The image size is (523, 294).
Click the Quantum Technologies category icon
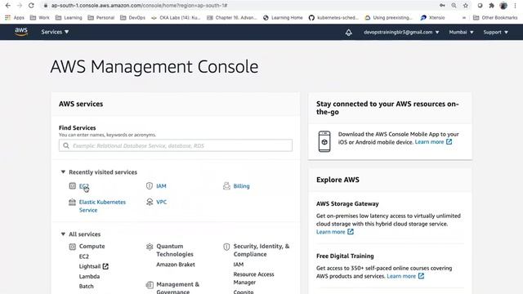point(150,247)
